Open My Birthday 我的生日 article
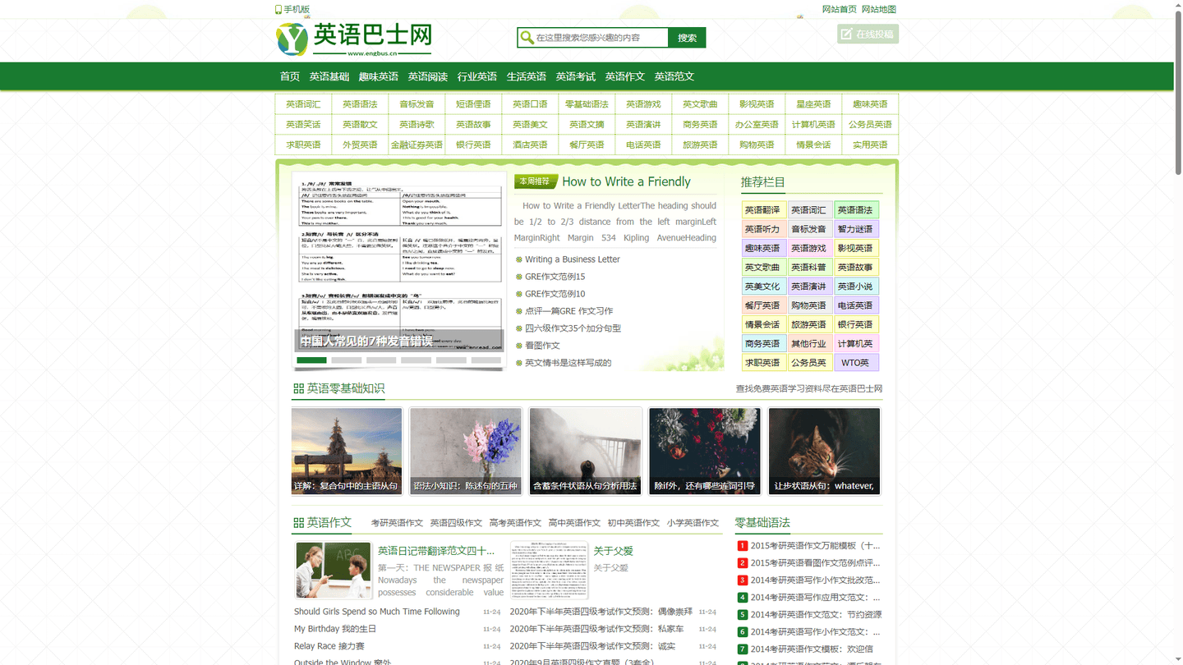1183x665 pixels. [x=335, y=629]
